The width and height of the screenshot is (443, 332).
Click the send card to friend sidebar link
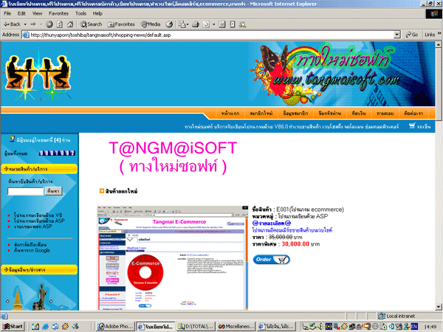click(30, 244)
